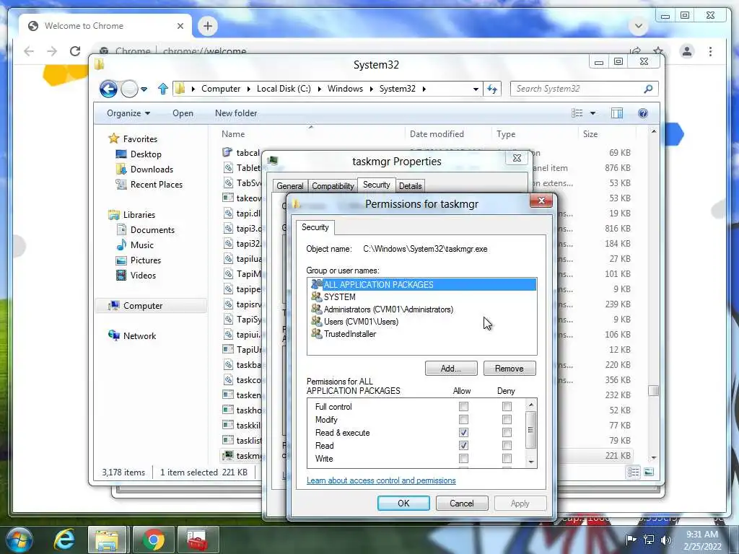
Task: Switch to Compatibility tab in taskmgr Properties
Action: [x=333, y=185]
